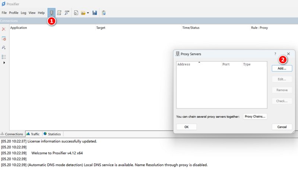Click the Proxy Chains... button

(255, 117)
